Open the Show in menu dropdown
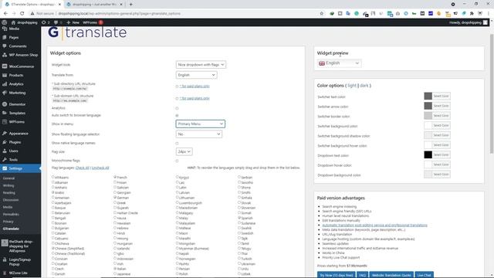The height and width of the screenshot is (278, 494). [201, 124]
